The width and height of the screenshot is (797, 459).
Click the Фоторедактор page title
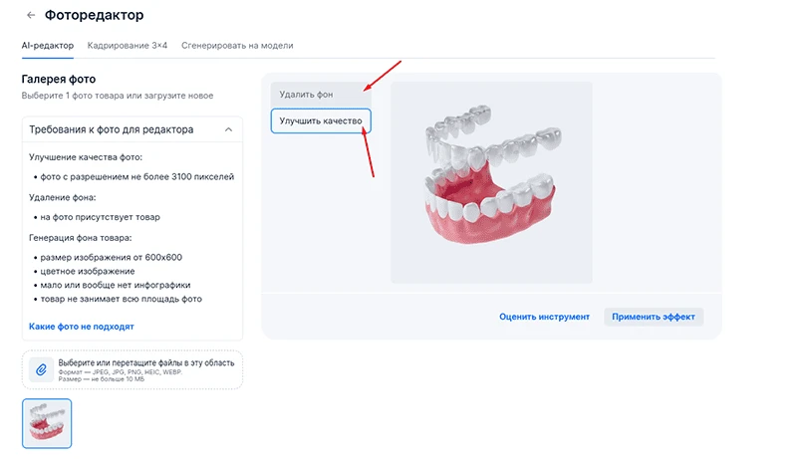point(94,15)
